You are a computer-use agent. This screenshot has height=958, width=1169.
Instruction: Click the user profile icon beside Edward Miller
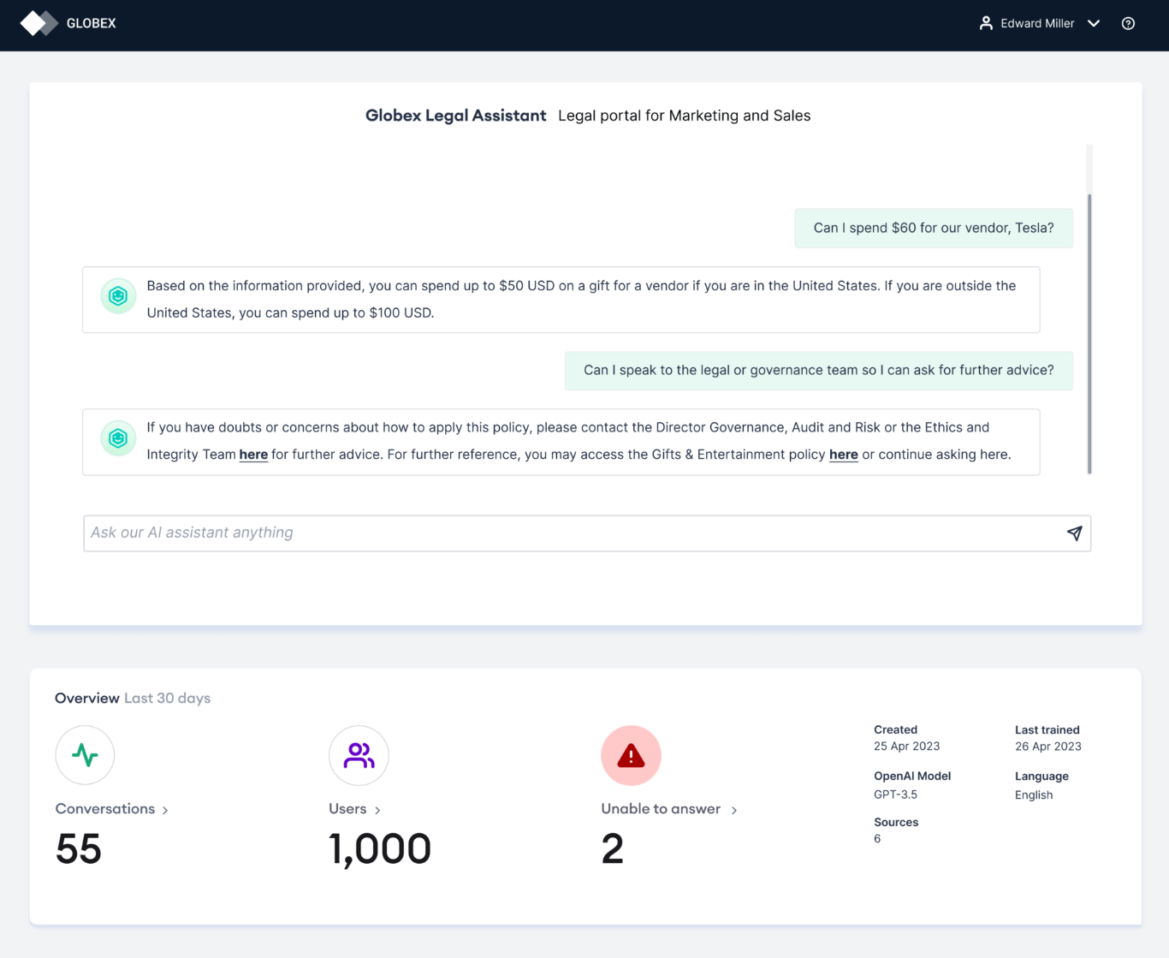click(x=986, y=23)
